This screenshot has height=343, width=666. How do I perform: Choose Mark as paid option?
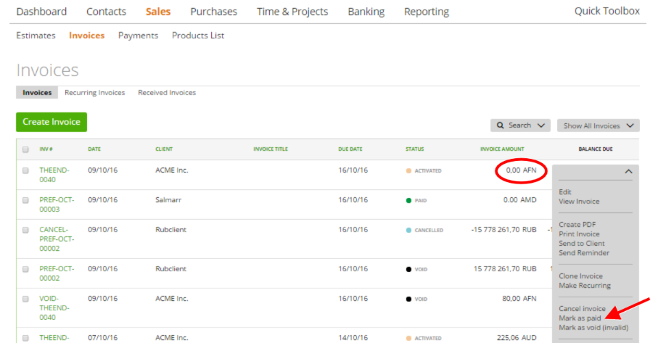click(x=580, y=318)
